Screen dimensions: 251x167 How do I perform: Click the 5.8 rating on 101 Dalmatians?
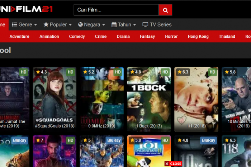pos(136,140)
